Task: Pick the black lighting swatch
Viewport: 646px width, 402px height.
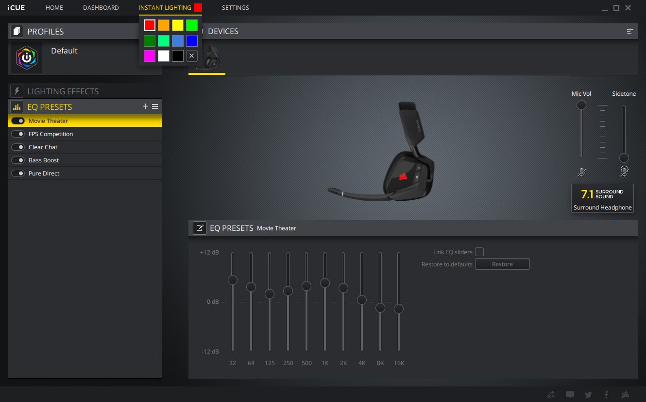Action: click(x=178, y=56)
